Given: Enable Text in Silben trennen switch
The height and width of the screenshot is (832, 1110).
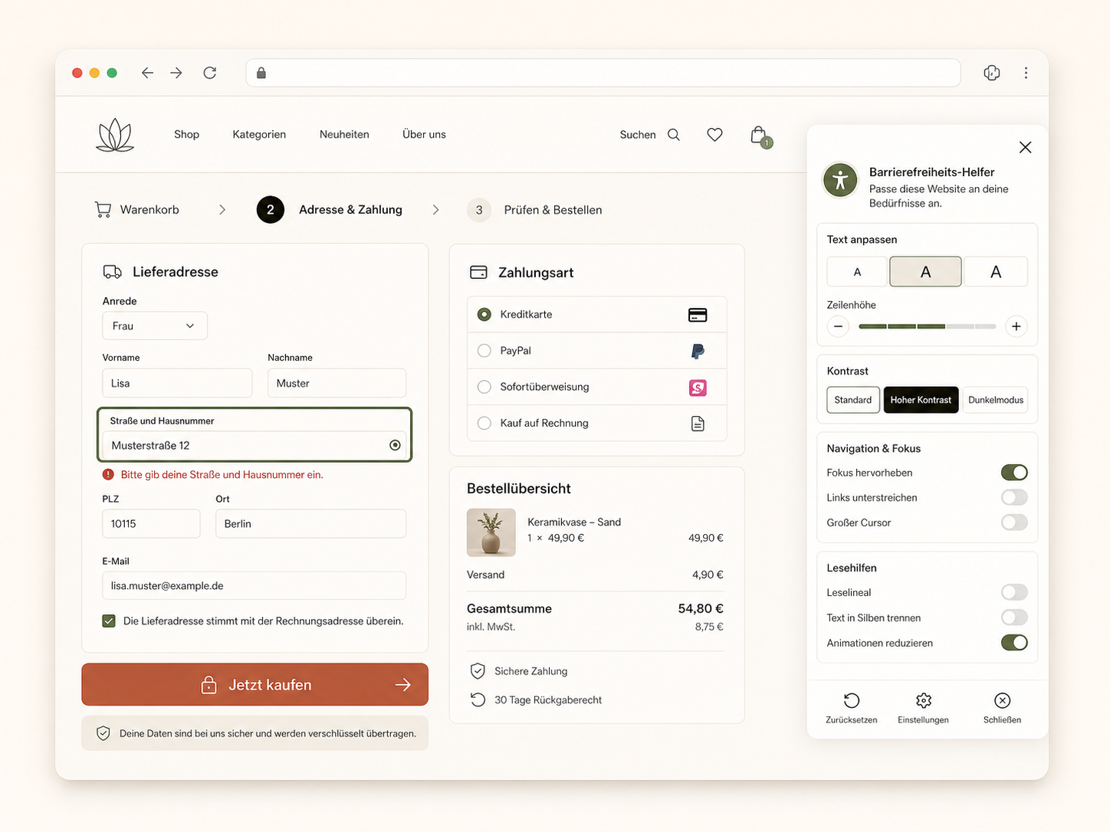Looking at the screenshot, I should pyautogui.click(x=1014, y=617).
